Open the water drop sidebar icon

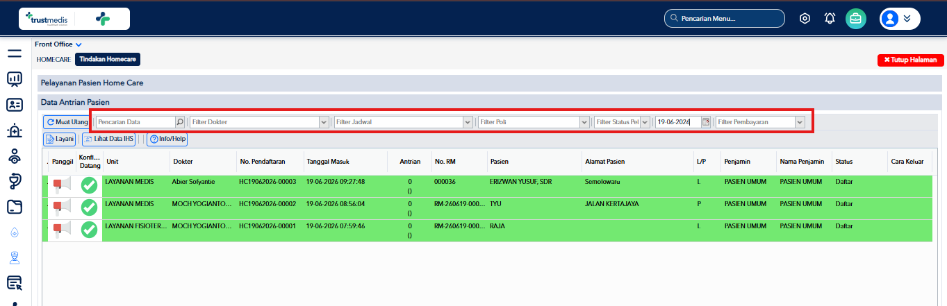[15, 233]
